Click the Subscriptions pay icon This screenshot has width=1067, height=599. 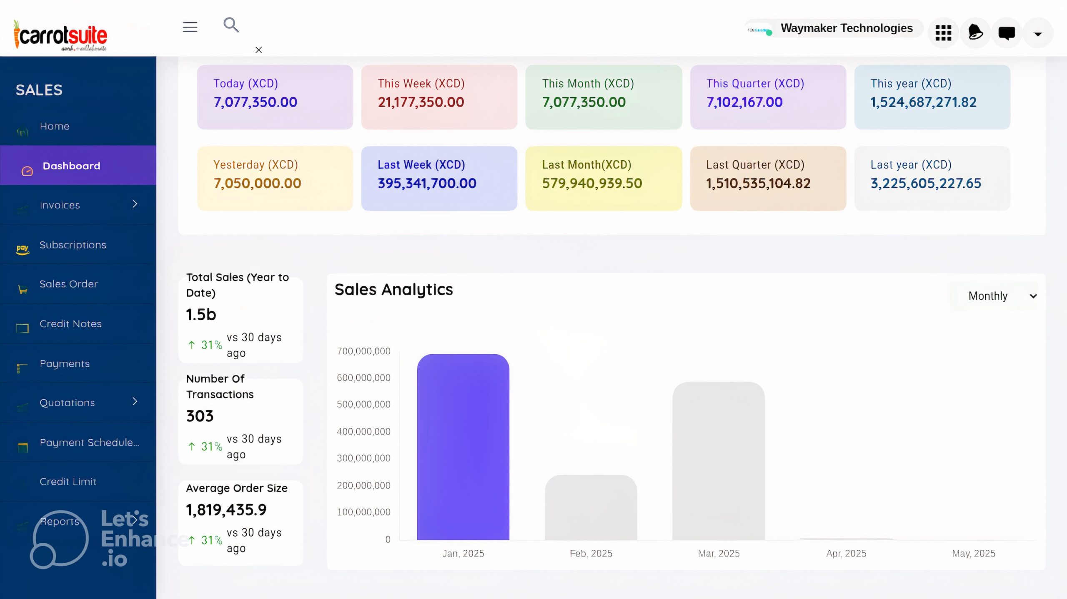coord(23,249)
